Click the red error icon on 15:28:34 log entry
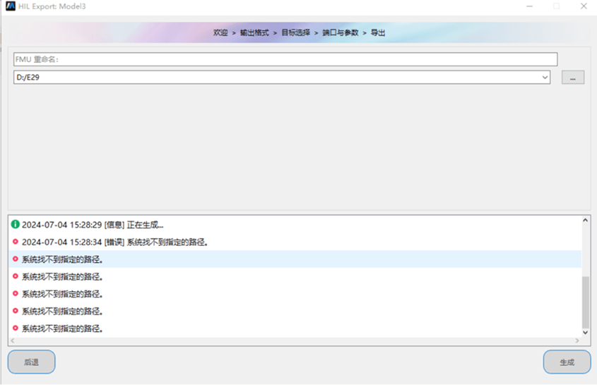597x385 pixels. (x=16, y=242)
